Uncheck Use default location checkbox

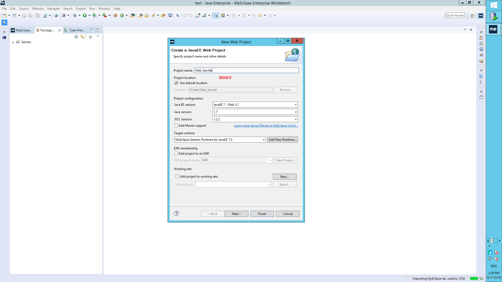176,83
